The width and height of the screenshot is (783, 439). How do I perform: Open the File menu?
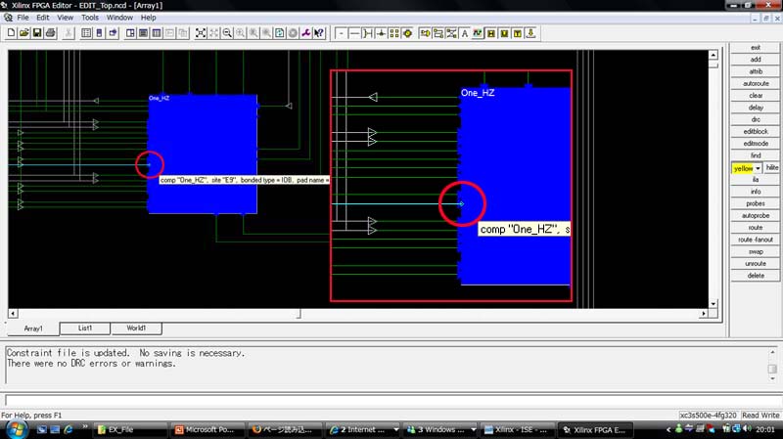point(23,18)
